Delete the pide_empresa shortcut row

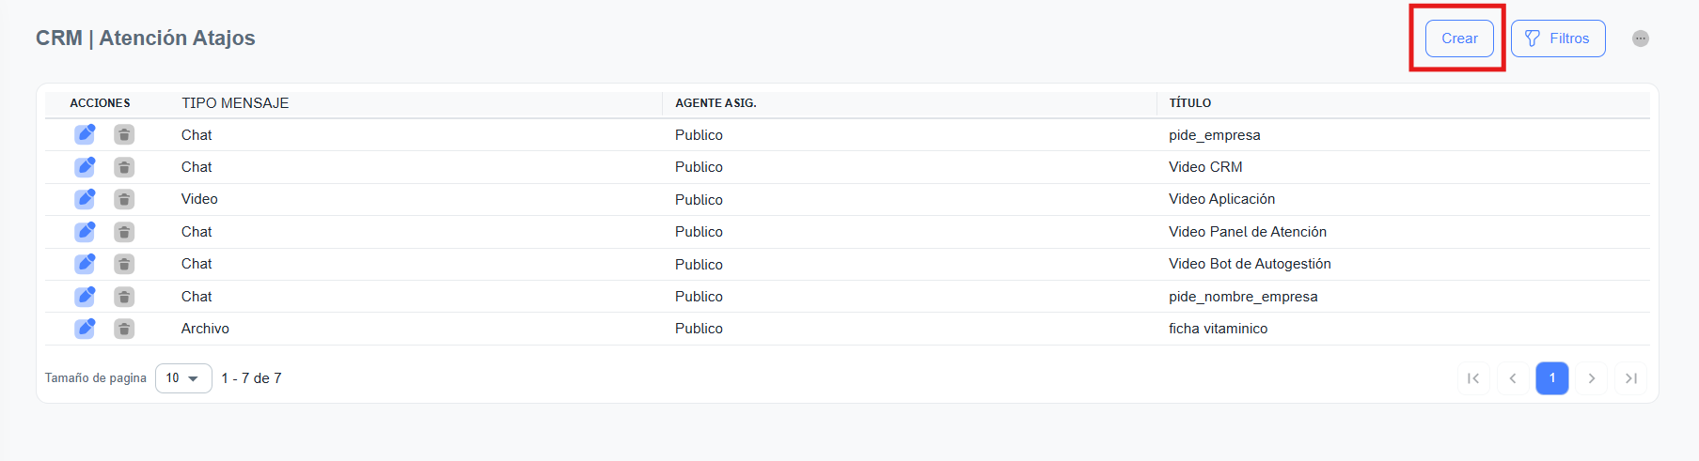(x=124, y=135)
